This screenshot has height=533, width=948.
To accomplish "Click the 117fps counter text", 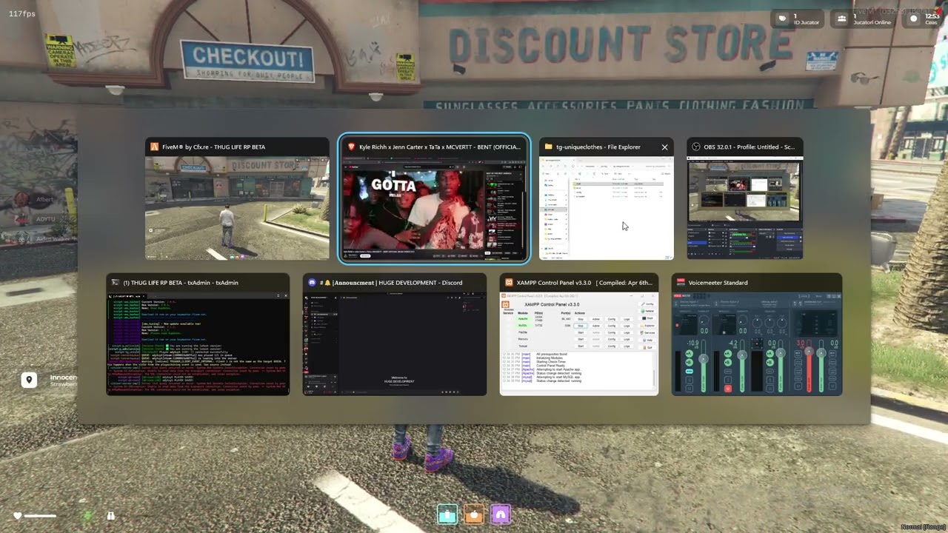I will 22,13.
